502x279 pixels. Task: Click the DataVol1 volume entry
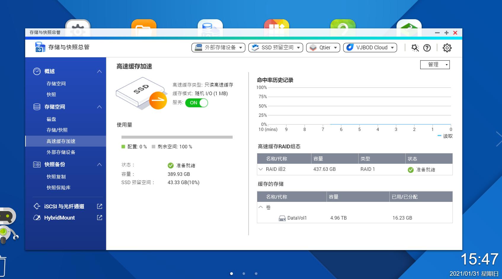tap(297, 218)
